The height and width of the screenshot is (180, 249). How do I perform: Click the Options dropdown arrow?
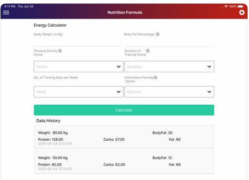pyautogui.click(x=209, y=92)
